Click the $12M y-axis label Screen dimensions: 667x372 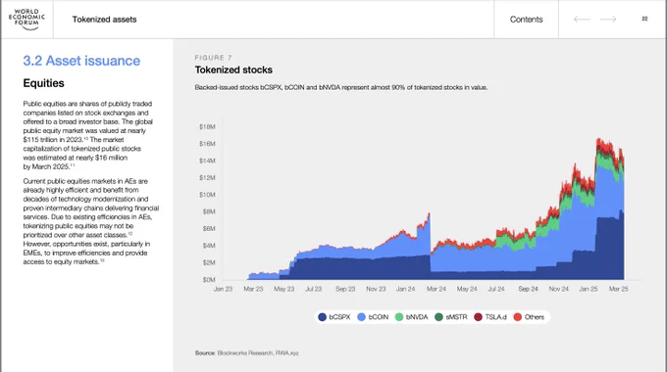(x=207, y=177)
